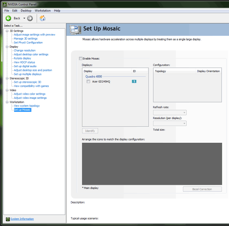Click the NVIDIA Control Panel title icon

point(5,4)
